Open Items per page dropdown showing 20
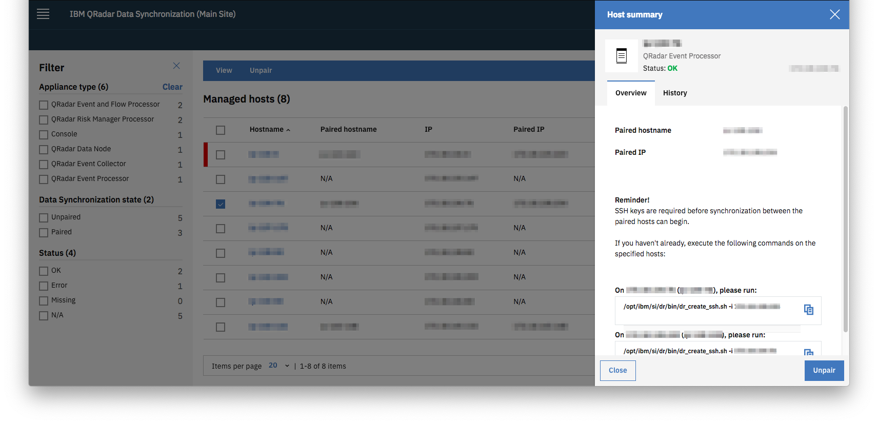 pos(279,366)
